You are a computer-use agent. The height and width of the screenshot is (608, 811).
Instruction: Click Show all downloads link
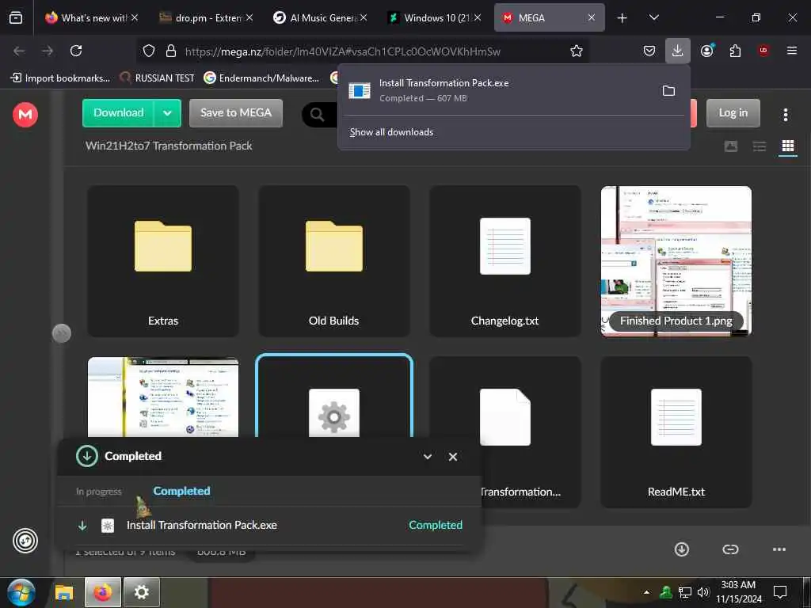click(x=391, y=132)
